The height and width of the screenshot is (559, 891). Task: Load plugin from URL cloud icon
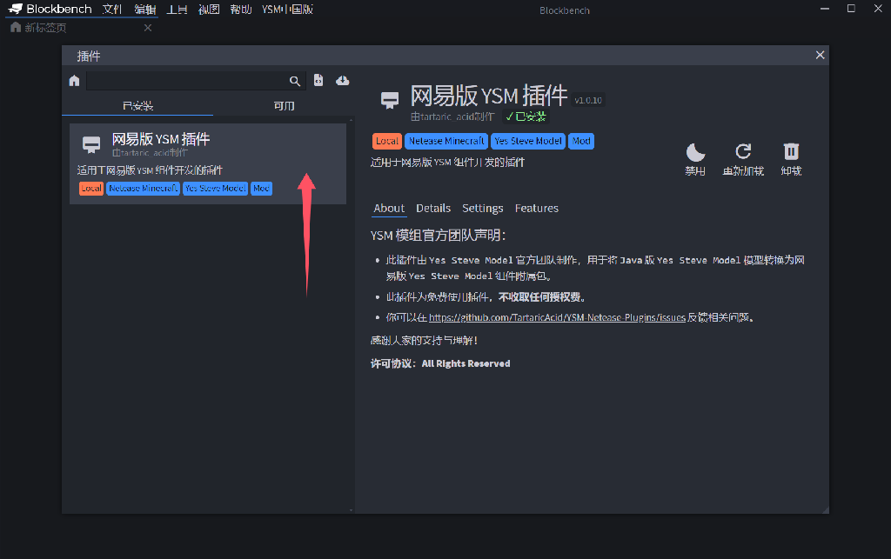pyautogui.click(x=342, y=80)
